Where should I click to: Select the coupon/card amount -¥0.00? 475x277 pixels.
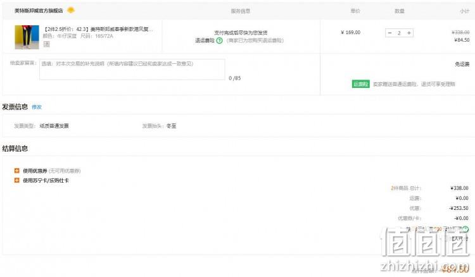pyautogui.click(x=461, y=218)
